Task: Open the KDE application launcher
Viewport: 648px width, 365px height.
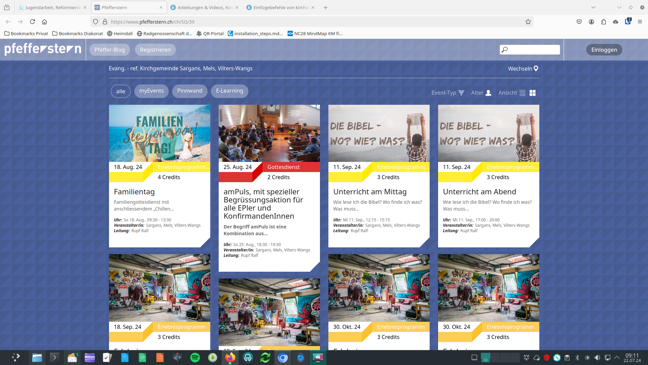Action: click(x=16, y=357)
